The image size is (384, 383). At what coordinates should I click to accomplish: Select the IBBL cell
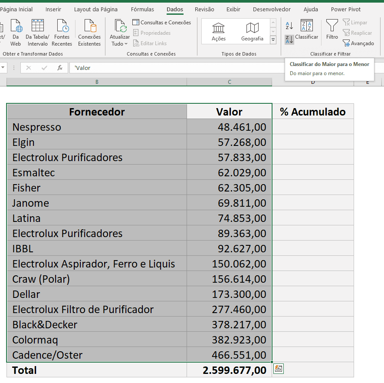point(97,248)
